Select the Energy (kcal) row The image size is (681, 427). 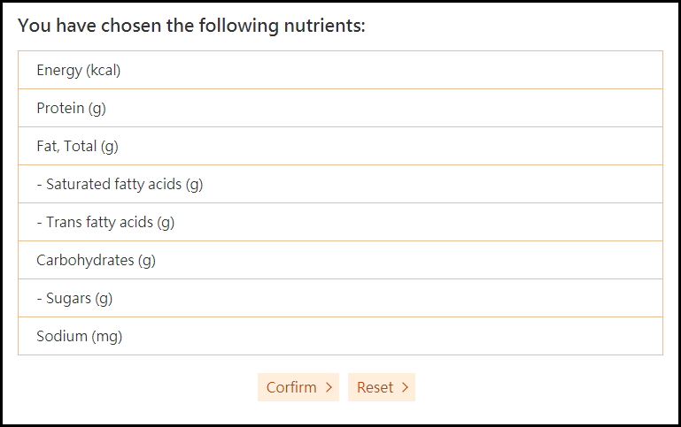pyautogui.click(x=340, y=71)
